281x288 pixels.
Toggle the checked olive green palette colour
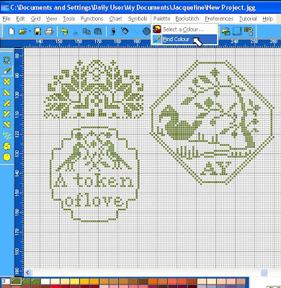click(17, 282)
